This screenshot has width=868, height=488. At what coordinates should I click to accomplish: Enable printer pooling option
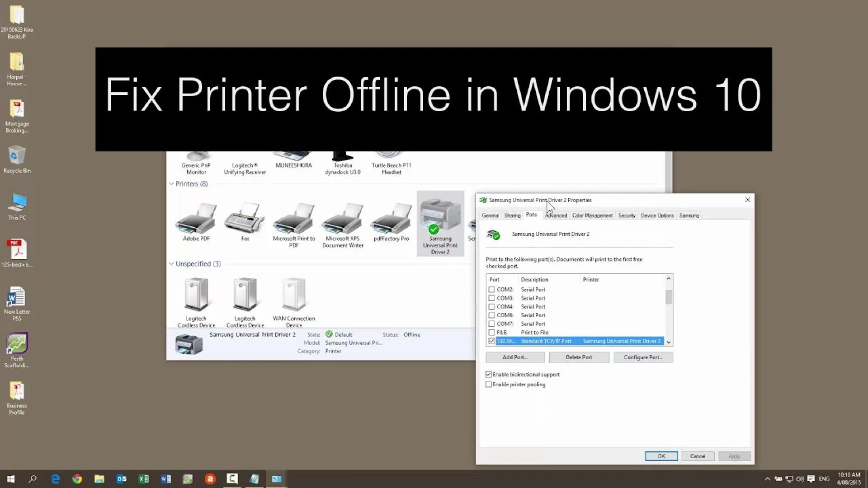pos(489,384)
